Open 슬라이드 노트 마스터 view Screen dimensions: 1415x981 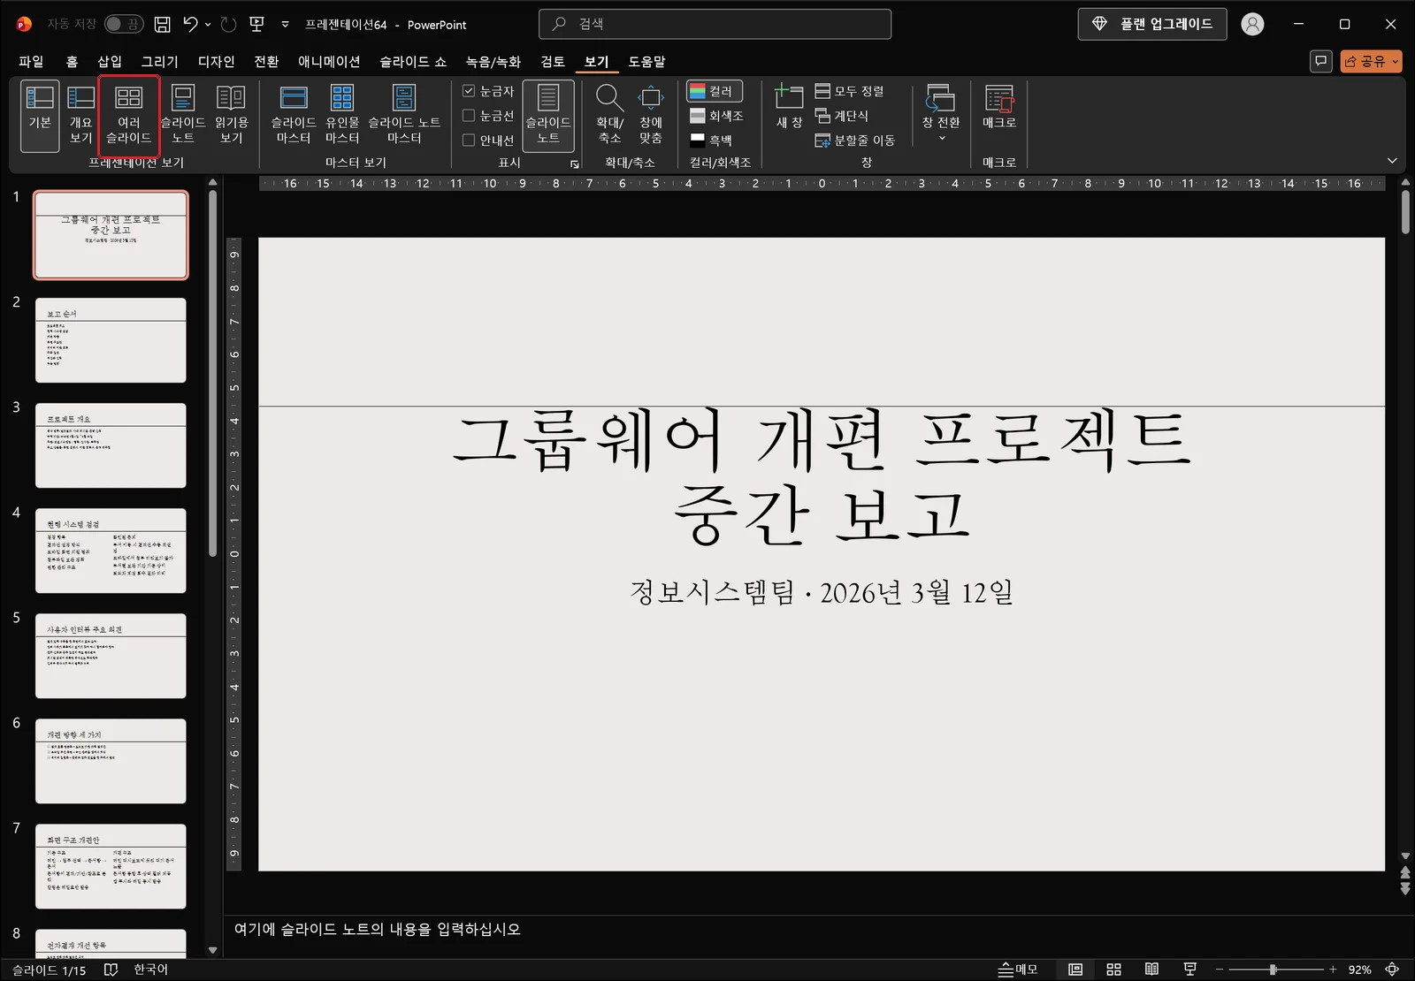(404, 115)
